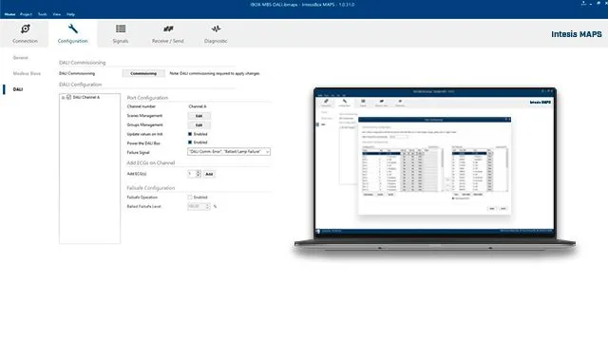Image resolution: width=608 pixels, height=342 pixels.
Task: Open the Diagnostic waveform icon
Action: pyautogui.click(x=216, y=28)
